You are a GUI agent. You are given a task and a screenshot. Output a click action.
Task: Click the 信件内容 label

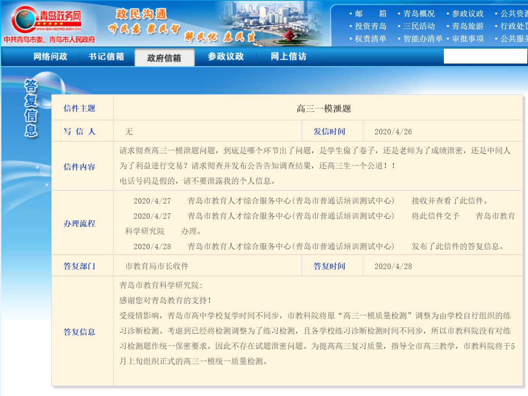(x=79, y=167)
